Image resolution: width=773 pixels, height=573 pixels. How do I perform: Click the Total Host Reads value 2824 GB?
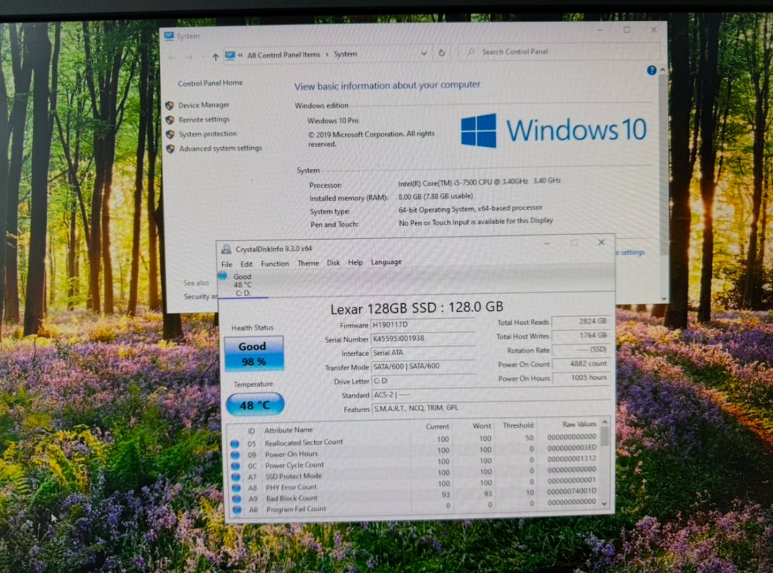[x=580, y=321]
